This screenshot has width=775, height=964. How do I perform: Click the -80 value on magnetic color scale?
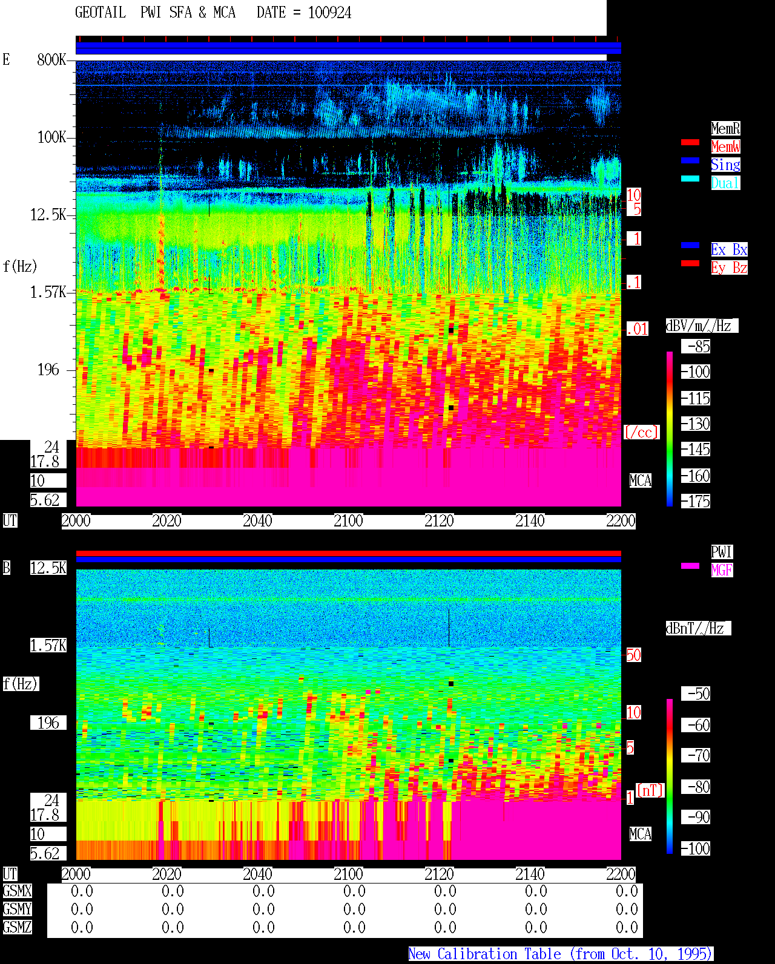click(x=696, y=787)
